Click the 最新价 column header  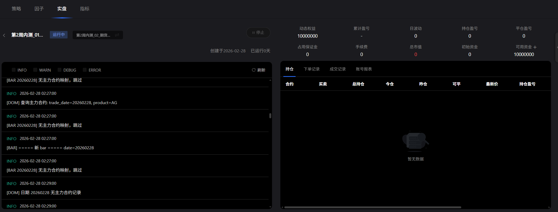[x=492, y=84]
